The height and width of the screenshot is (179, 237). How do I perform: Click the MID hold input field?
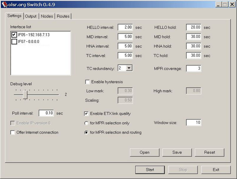click(x=194, y=37)
